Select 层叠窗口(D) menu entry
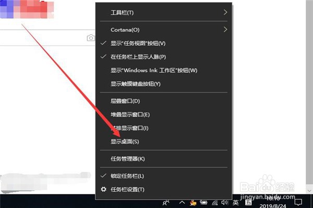The width and height of the screenshot is (313, 208). pos(163,101)
